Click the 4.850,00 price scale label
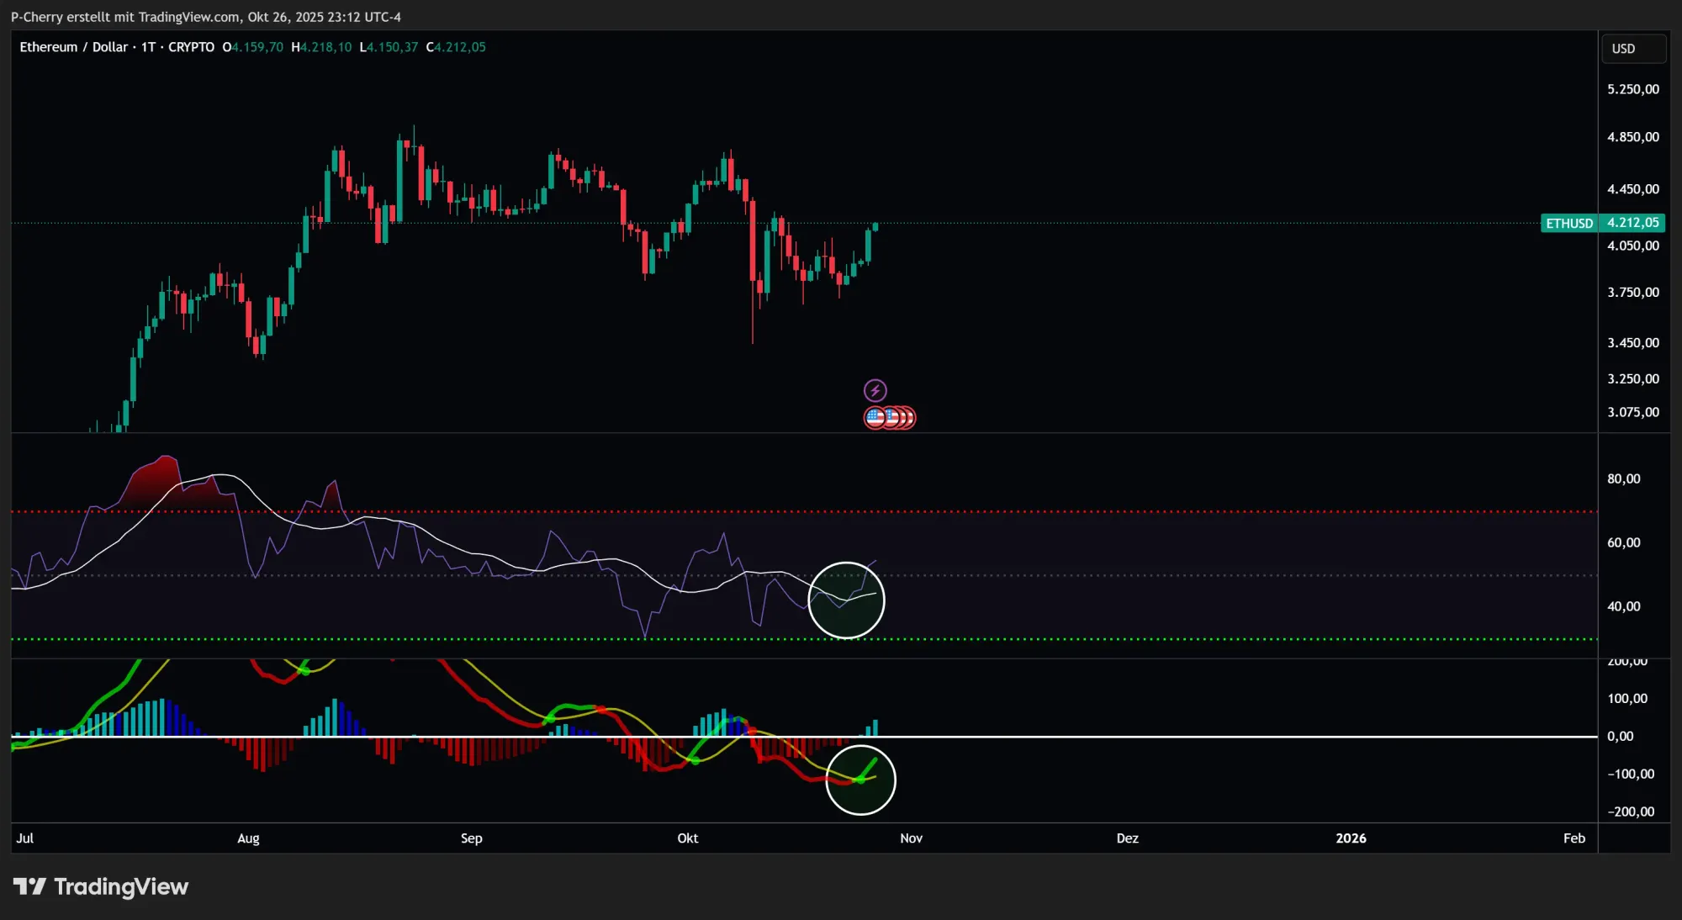The width and height of the screenshot is (1682, 920). 1632,137
